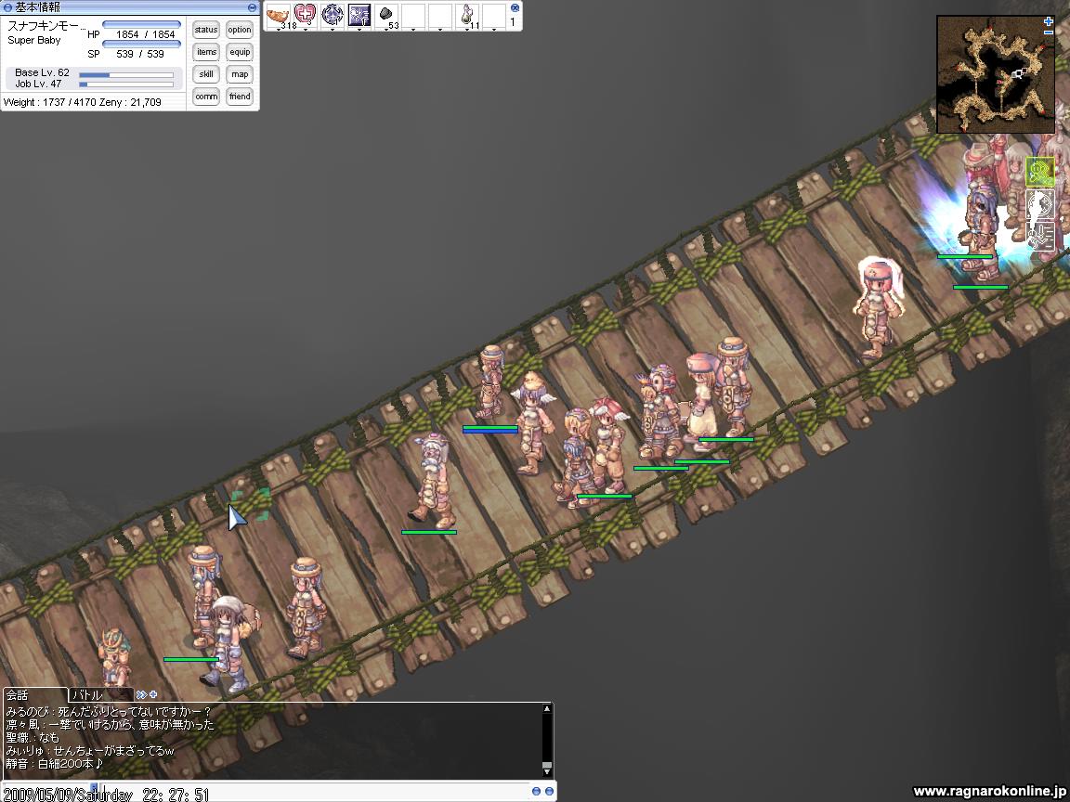Open the comm window
1070x802 pixels.
(206, 97)
